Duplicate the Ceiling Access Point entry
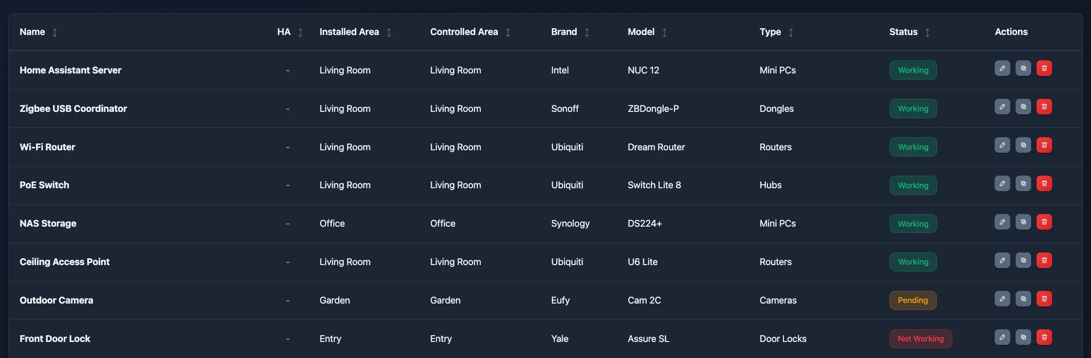 (x=1023, y=260)
